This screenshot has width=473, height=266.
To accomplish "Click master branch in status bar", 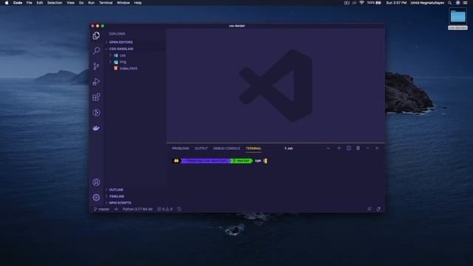I will [102, 209].
